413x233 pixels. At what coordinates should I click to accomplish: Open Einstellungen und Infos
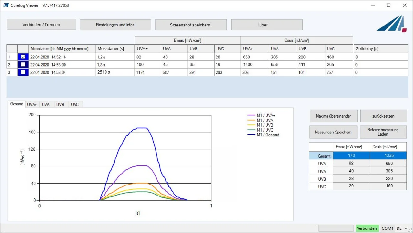click(115, 25)
